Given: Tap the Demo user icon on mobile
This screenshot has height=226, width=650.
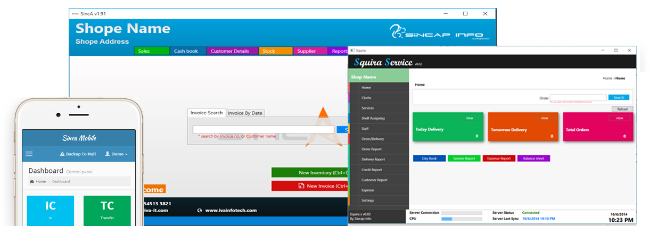Looking at the screenshot, I should click(108, 154).
